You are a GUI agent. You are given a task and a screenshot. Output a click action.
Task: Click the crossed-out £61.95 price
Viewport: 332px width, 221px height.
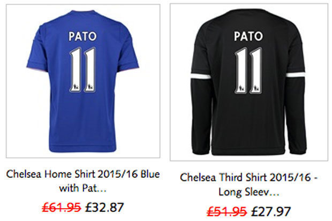[x=62, y=207]
